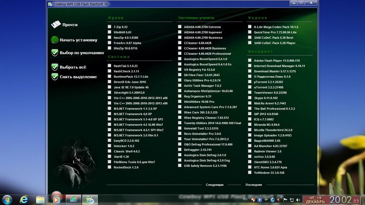The width and height of the screenshot is (365, 205).
Task: Click the checkmark icon for Выбор по умолчанию
Action: point(55,53)
